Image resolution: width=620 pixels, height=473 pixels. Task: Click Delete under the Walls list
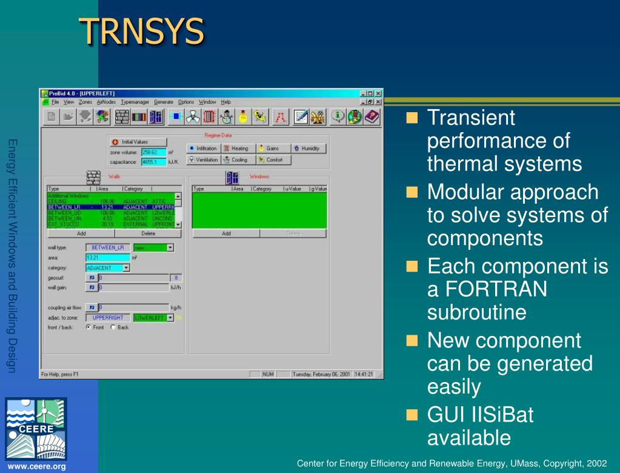148,233
